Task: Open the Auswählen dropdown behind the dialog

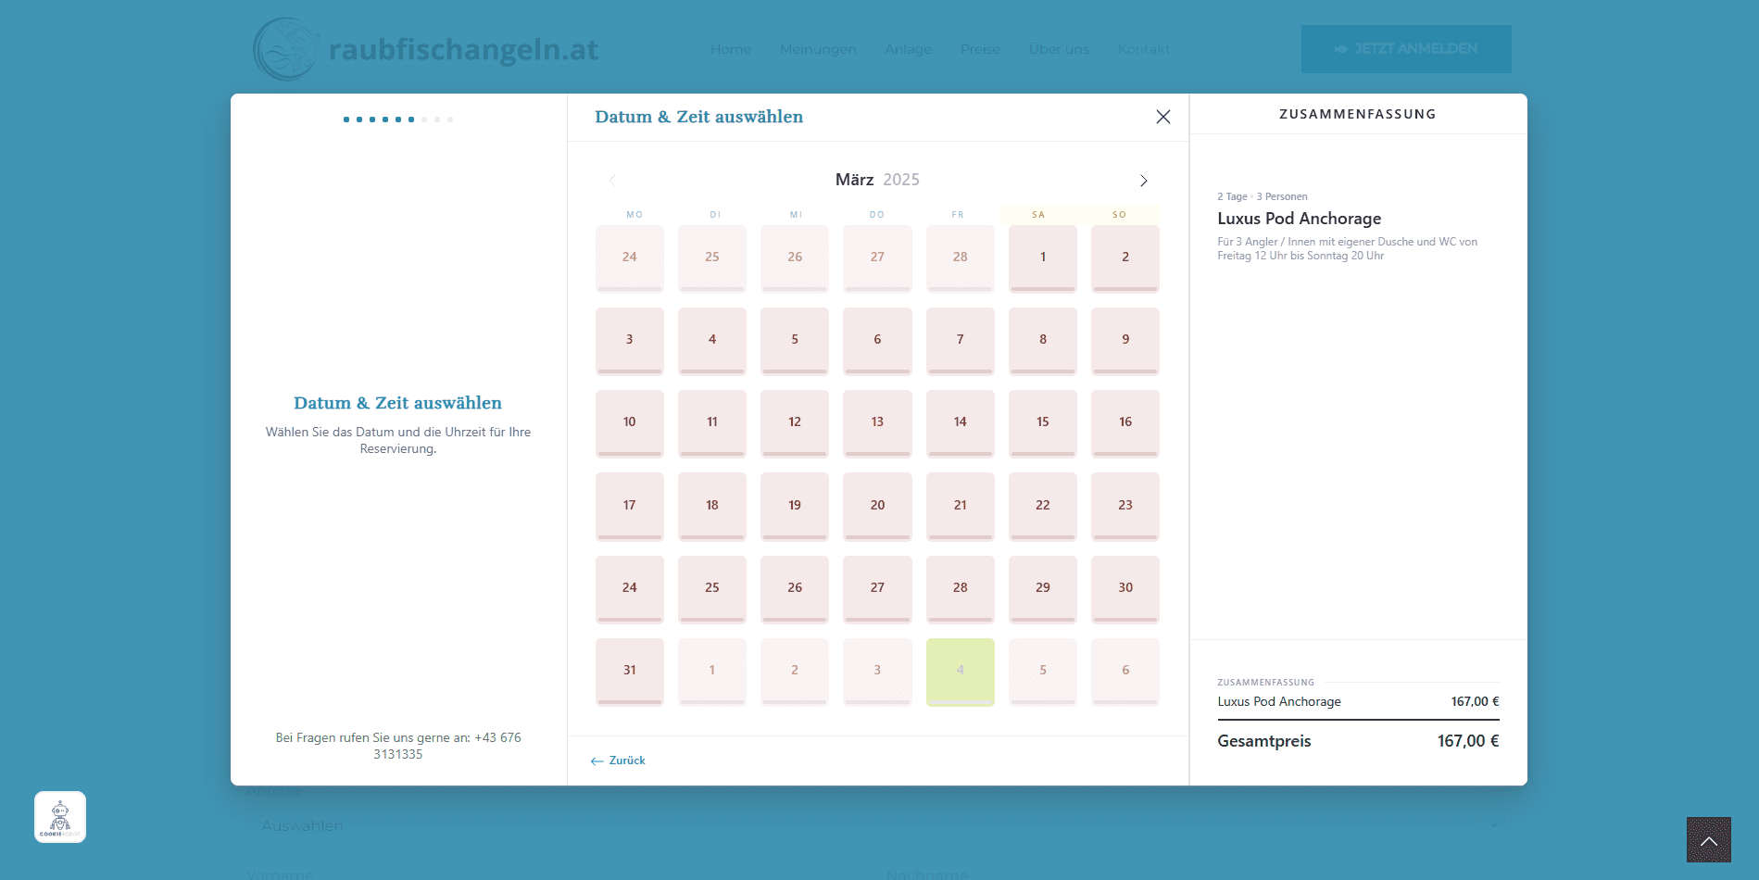Action: coord(879,825)
